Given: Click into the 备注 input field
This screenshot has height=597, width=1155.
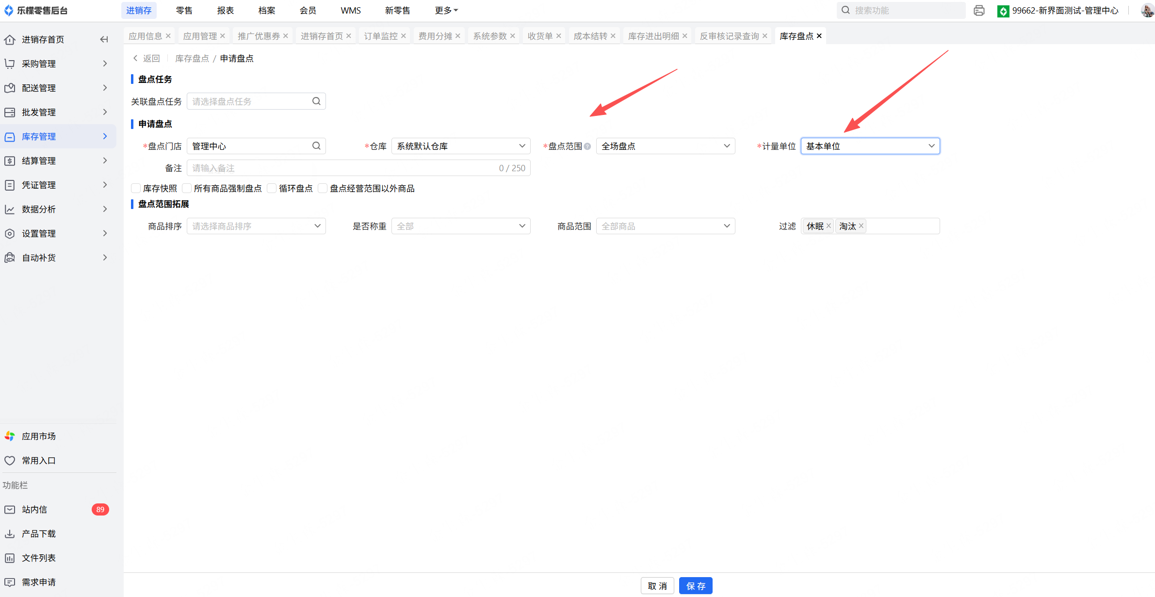Looking at the screenshot, I should [340, 168].
